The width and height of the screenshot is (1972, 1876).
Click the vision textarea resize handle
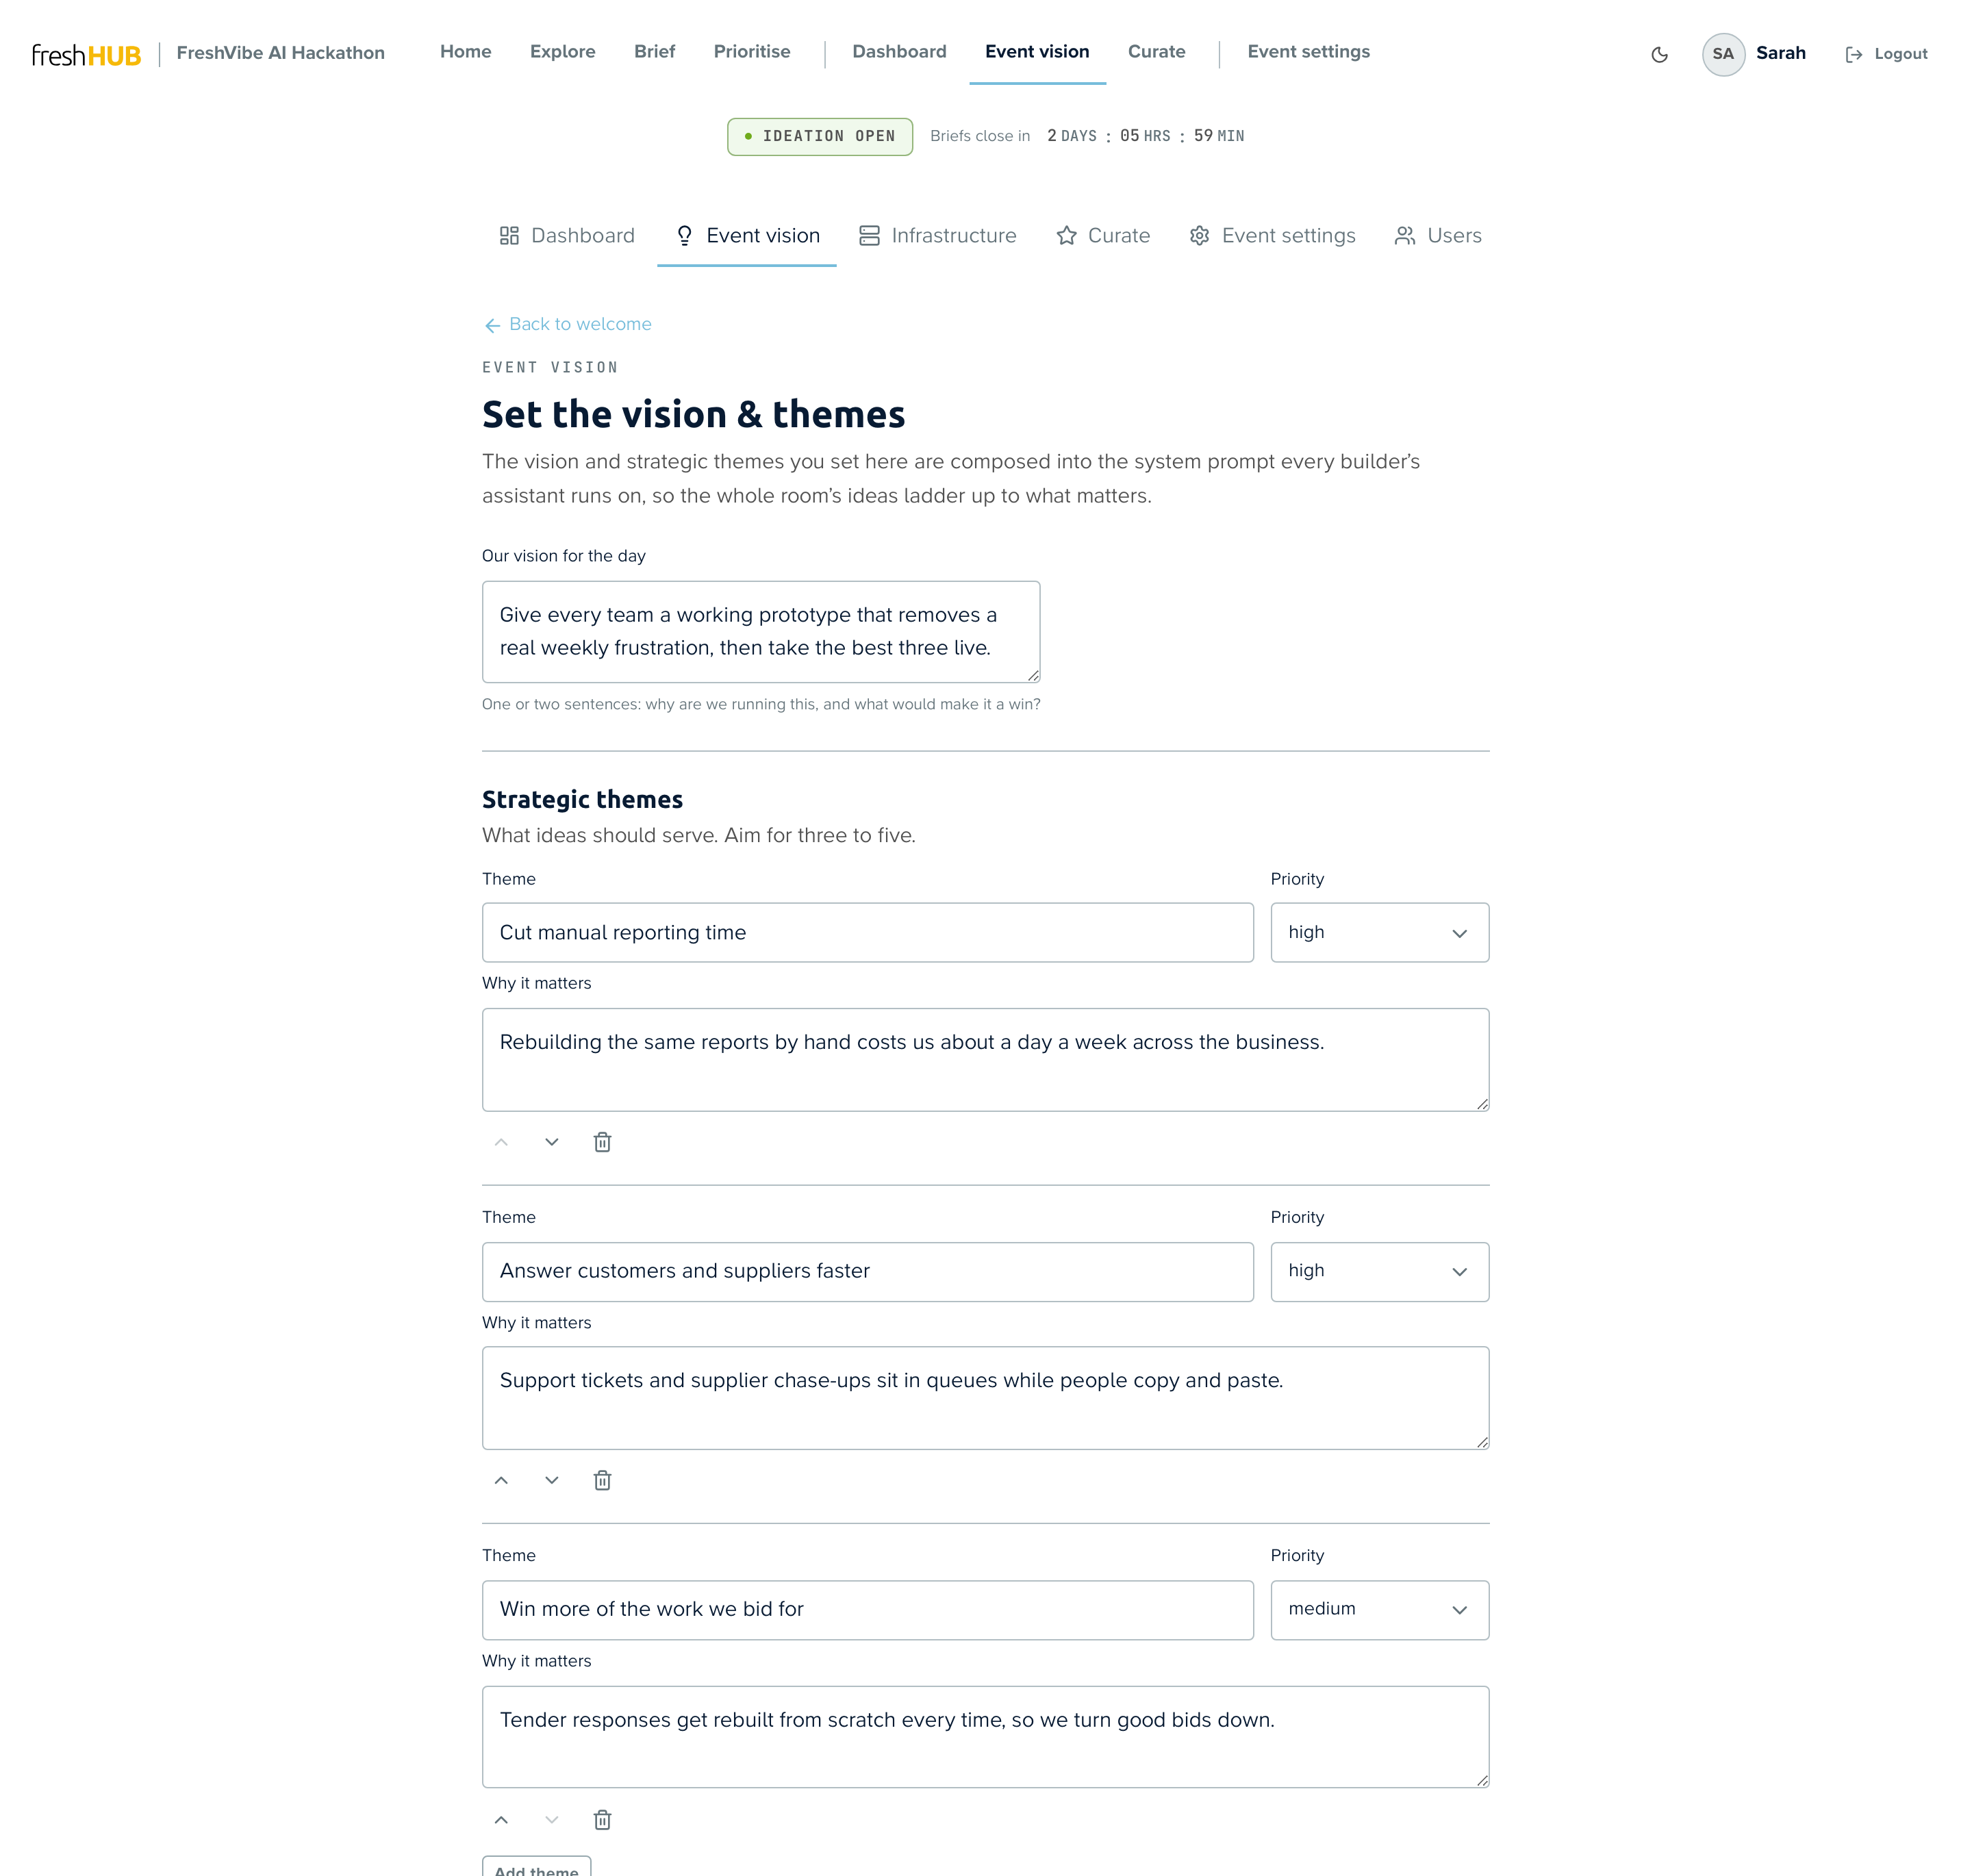(1033, 676)
